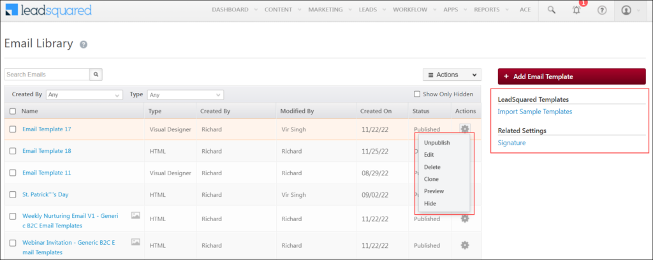Open Email Template 11 link
653x260 pixels.
(x=47, y=172)
